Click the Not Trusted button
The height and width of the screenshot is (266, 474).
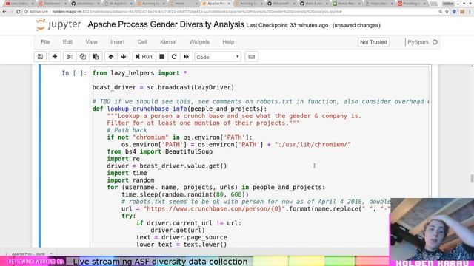coord(373,42)
